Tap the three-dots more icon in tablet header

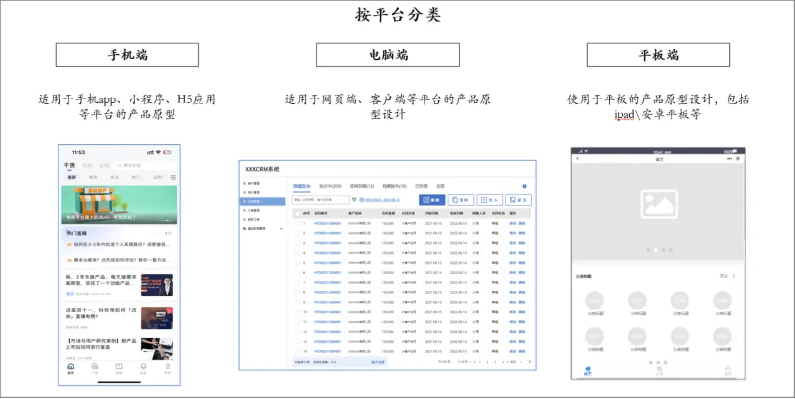point(729,158)
